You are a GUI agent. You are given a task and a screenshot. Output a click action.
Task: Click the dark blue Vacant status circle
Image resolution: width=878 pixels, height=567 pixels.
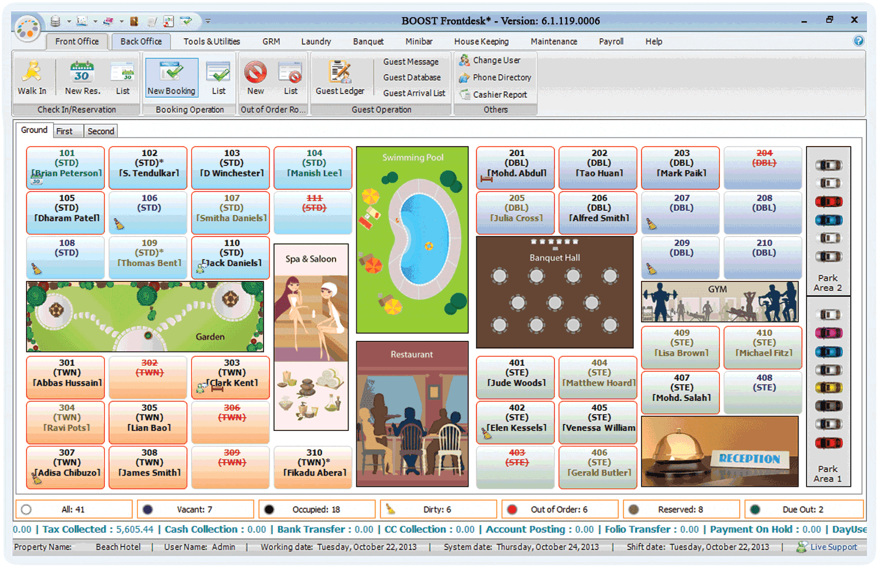pyautogui.click(x=147, y=509)
